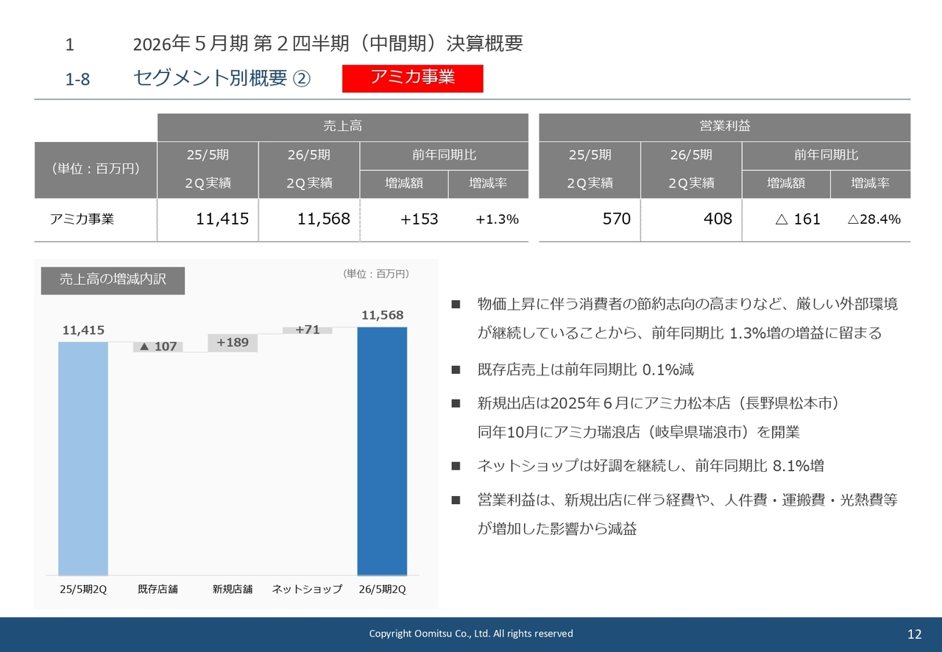Click the Copyright Oomitsu footer text
Screen dimensions: 942x652
point(471,634)
